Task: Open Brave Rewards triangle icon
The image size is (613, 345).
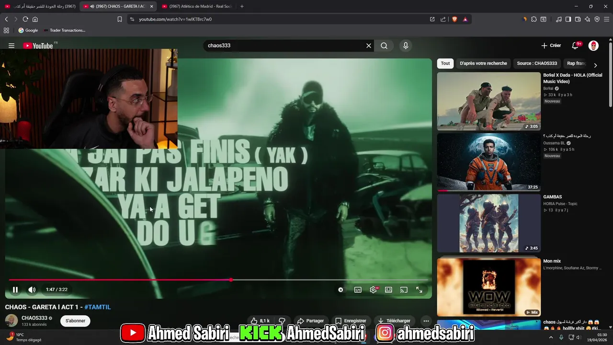Action: click(465, 19)
